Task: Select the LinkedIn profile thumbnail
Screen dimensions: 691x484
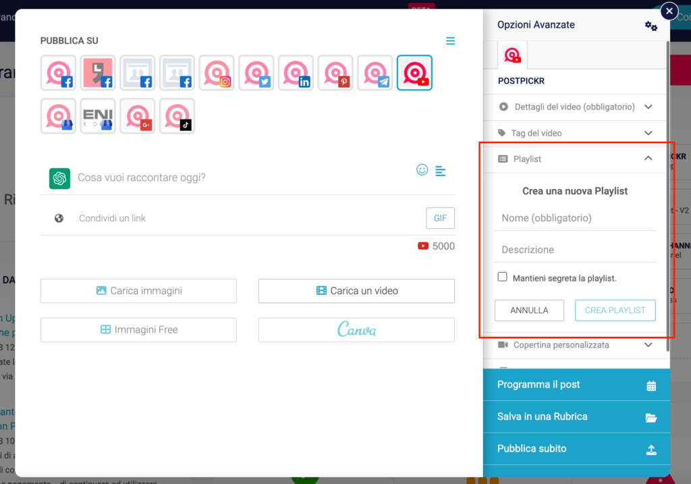Action: click(296, 73)
